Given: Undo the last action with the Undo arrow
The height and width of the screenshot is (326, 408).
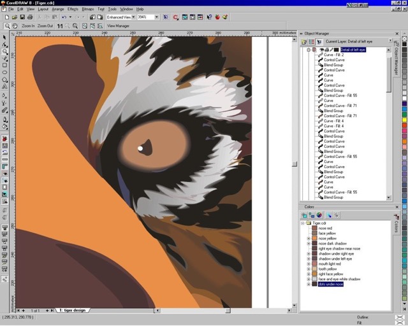Looking at the screenshot, I should pyautogui.click(x=64, y=17).
